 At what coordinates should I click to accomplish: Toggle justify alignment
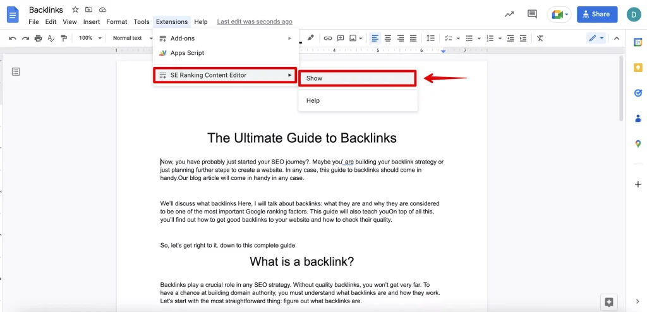point(413,39)
